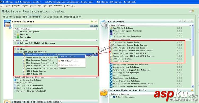The height and width of the screenshot is (103, 199).
Task: Click the Supporting puzzle-piece icon
Action: pyautogui.click(x=18, y=37)
